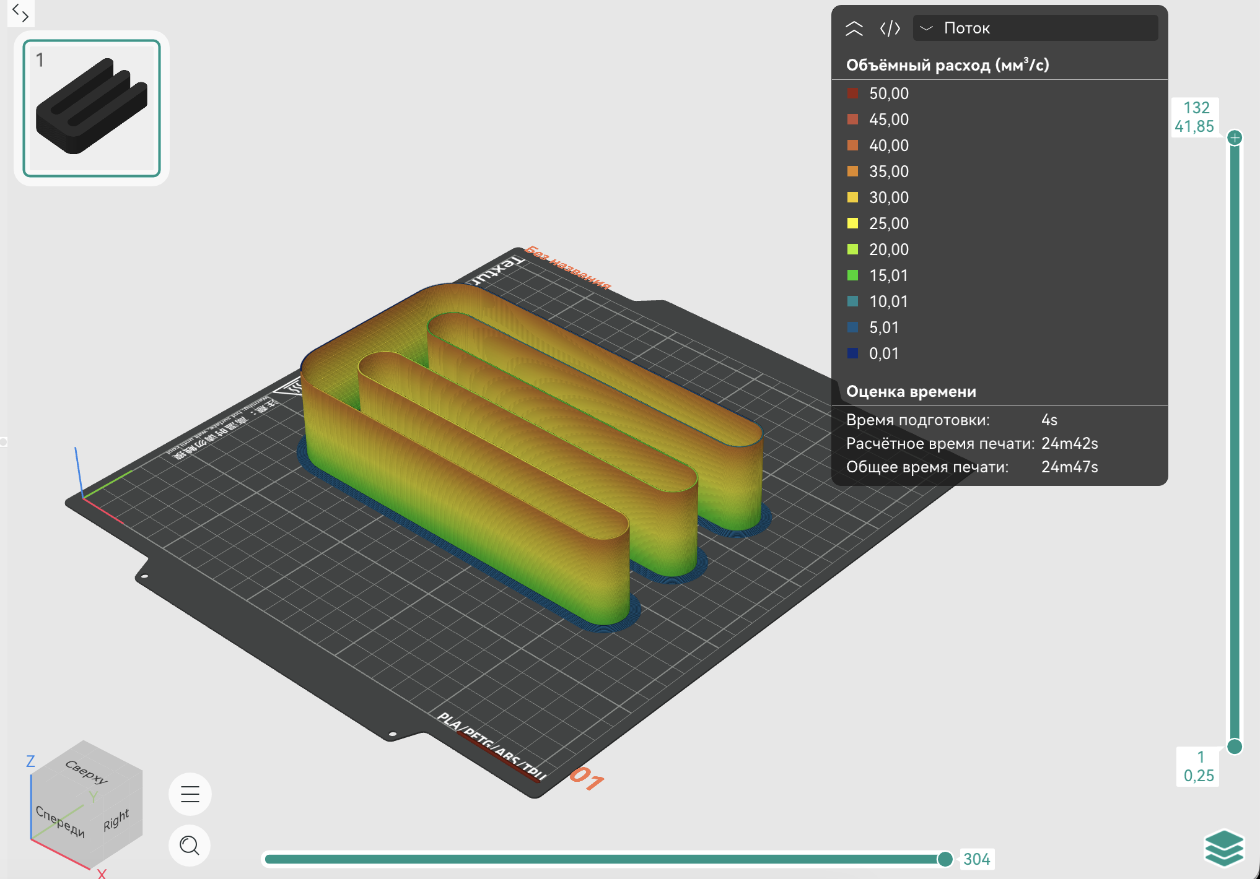
Task: Click the 304 move count label
Action: [977, 859]
